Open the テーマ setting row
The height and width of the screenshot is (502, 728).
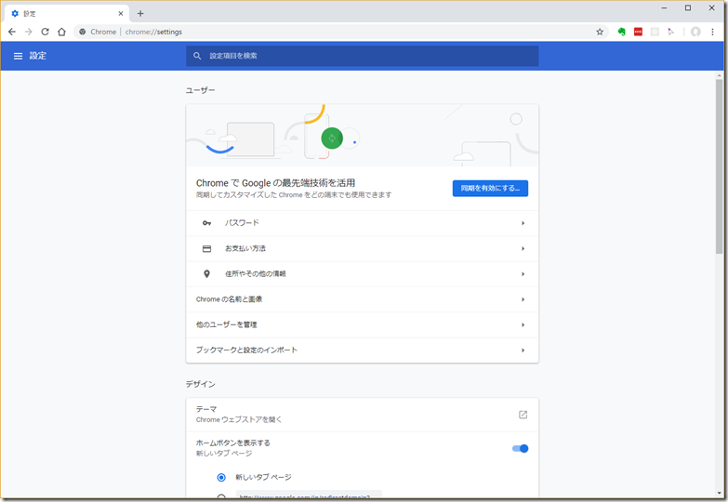363,415
